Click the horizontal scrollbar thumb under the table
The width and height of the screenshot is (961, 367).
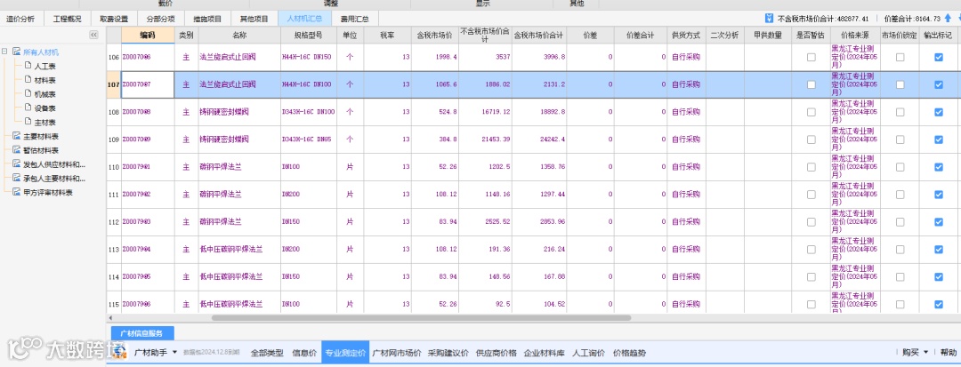[x=421, y=318]
